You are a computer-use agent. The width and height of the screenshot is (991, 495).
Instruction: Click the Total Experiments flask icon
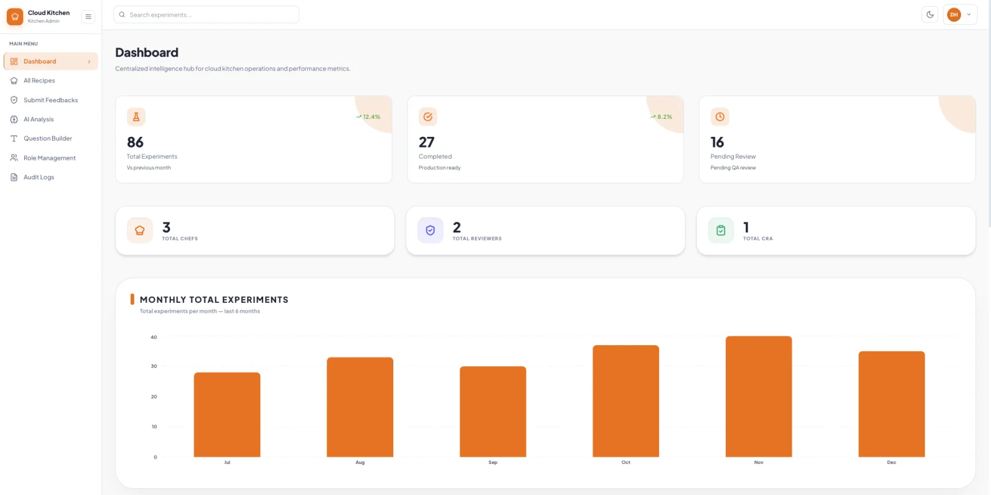tap(136, 116)
